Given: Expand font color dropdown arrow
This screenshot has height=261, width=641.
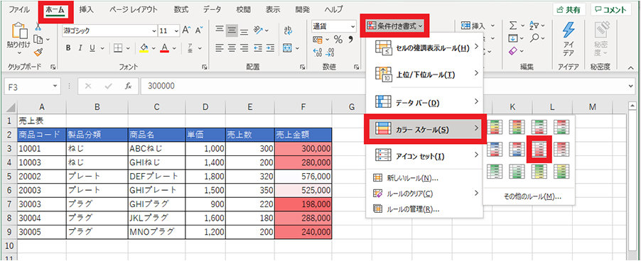Looking at the screenshot, I should coord(175,48).
